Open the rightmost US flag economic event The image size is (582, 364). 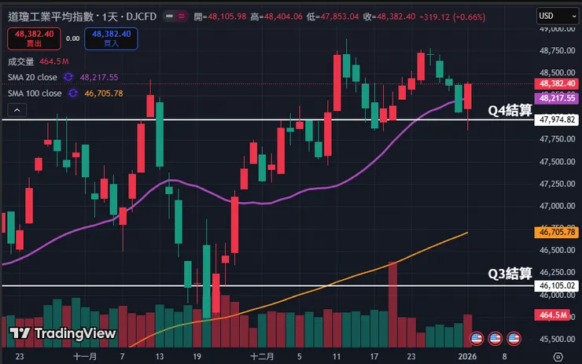click(x=514, y=338)
